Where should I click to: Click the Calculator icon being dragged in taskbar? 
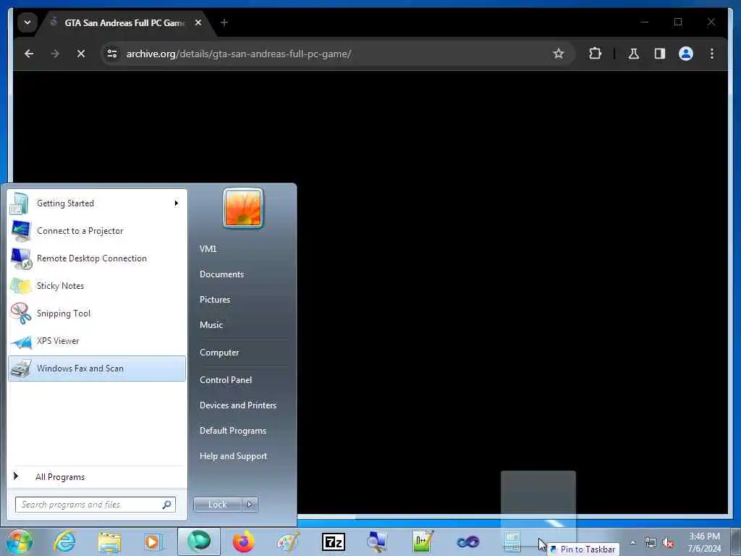(512, 542)
